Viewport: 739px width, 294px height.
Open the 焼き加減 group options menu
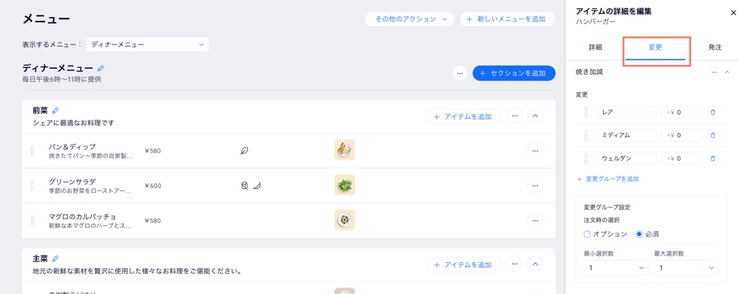tap(715, 72)
